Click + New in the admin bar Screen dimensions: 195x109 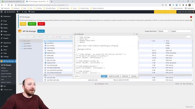pyautogui.click(x=24, y=12)
